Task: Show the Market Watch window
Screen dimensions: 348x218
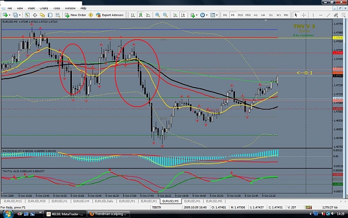Action: click(27, 15)
